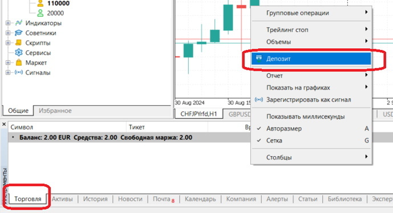
Task: Open the Календарь tab
Action: 200,199
